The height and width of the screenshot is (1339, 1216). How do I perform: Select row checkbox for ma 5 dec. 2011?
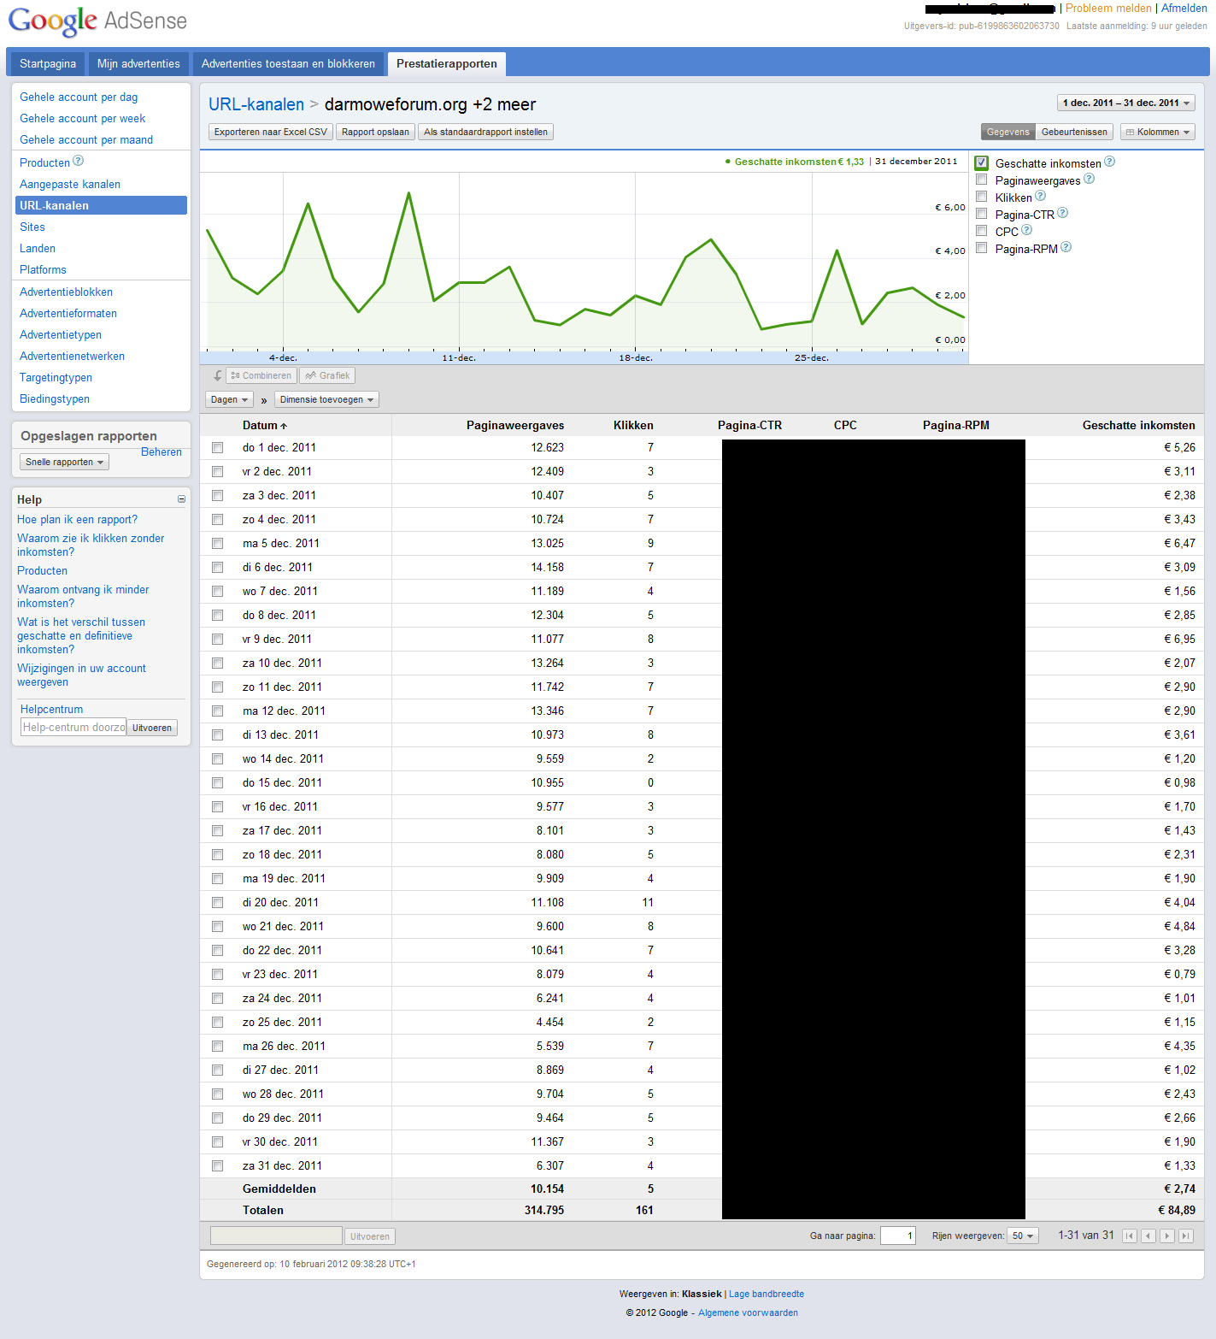coord(218,543)
